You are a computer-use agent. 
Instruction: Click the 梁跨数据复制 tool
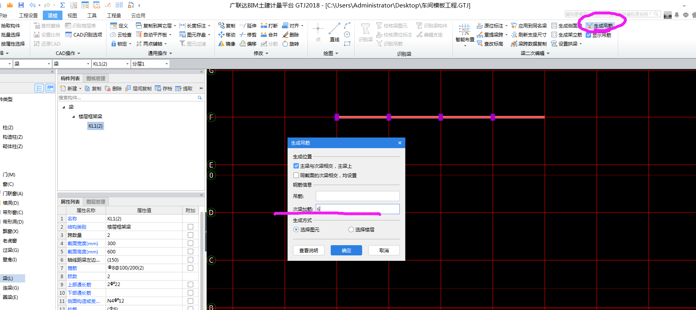[529, 44]
